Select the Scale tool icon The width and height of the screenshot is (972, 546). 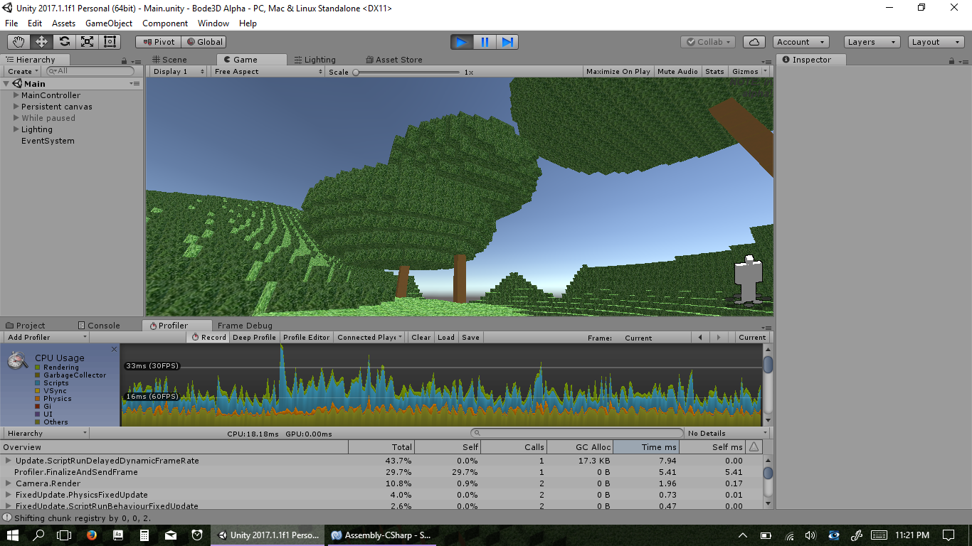pyautogui.click(x=88, y=42)
